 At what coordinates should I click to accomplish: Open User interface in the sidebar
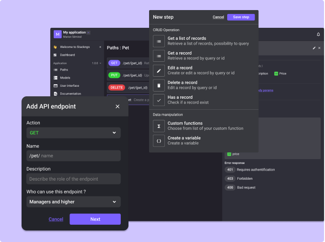click(x=69, y=86)
